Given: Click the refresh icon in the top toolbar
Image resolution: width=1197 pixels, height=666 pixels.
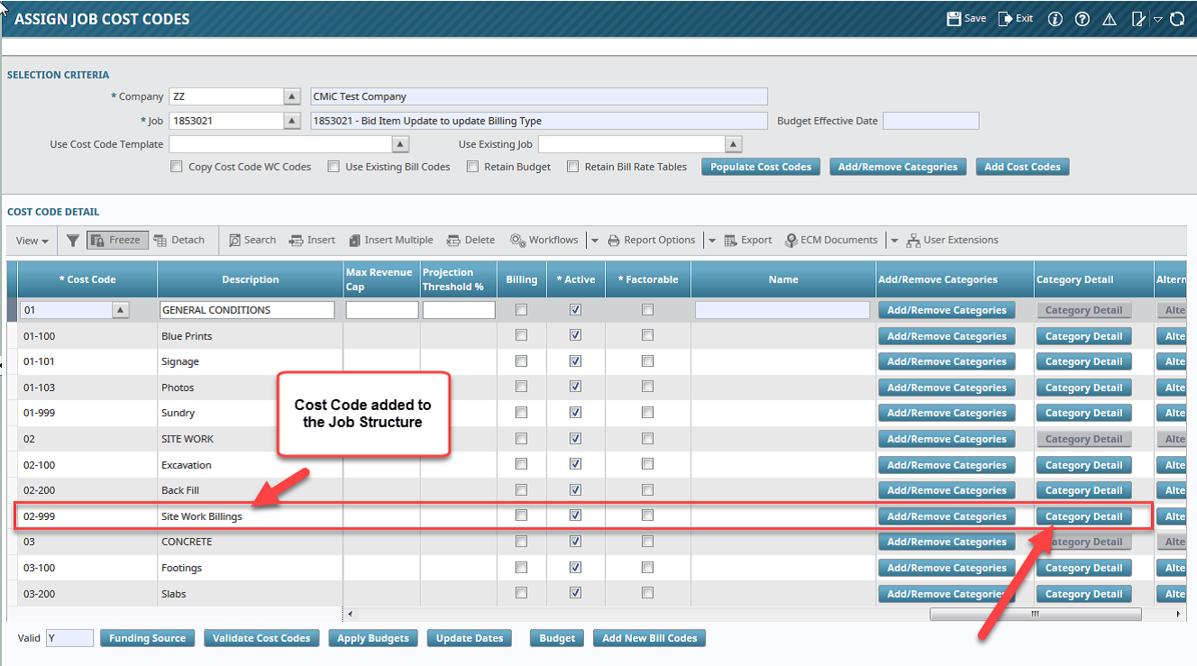Looking at the screenshot, I should [x=1176, y=18].
